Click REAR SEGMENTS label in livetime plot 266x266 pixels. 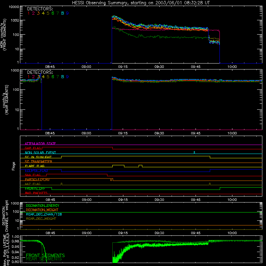pyautogui.click(x=44, y=259)
